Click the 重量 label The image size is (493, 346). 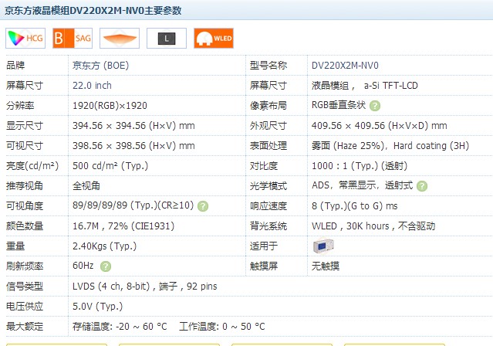(15, 246)
